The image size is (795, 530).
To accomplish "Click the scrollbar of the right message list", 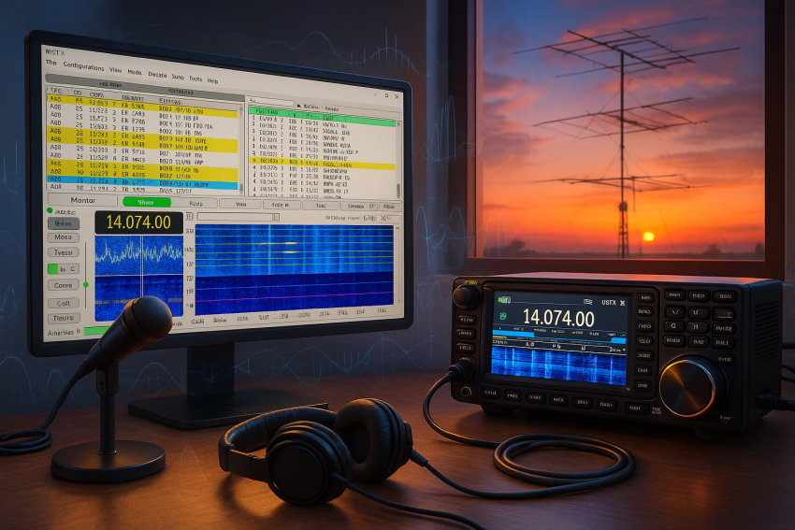I will coord(398,159).
